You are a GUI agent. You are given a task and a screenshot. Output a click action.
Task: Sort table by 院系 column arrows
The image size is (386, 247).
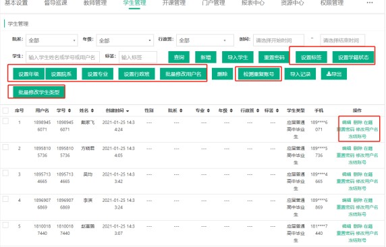pyautogui.click(x=181, y=111)
